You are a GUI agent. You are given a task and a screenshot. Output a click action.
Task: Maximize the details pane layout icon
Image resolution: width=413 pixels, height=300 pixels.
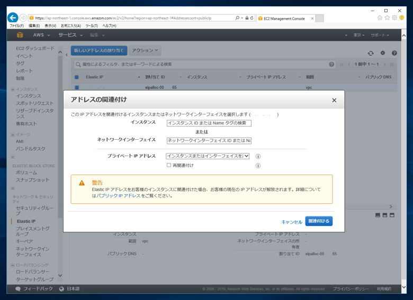(392, 215)
